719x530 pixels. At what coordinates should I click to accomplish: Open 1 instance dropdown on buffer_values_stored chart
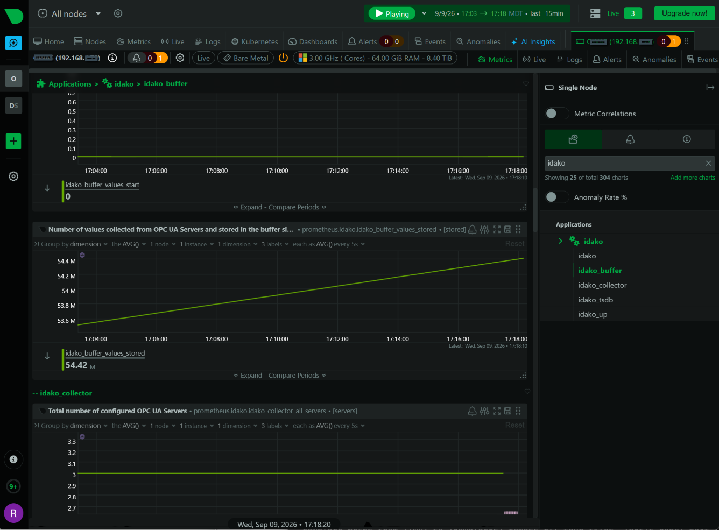(196, 244)
